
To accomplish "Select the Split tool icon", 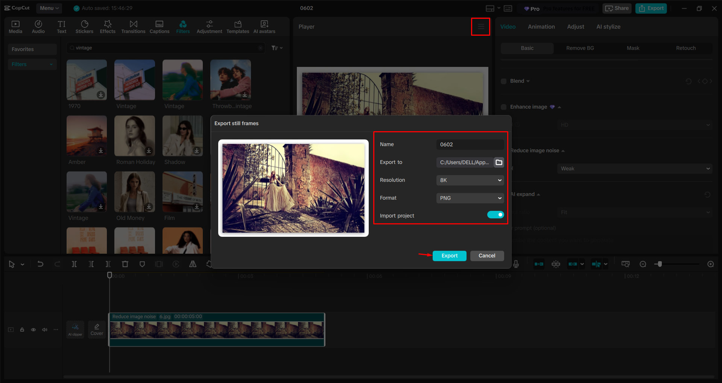I will pos(74,264).
